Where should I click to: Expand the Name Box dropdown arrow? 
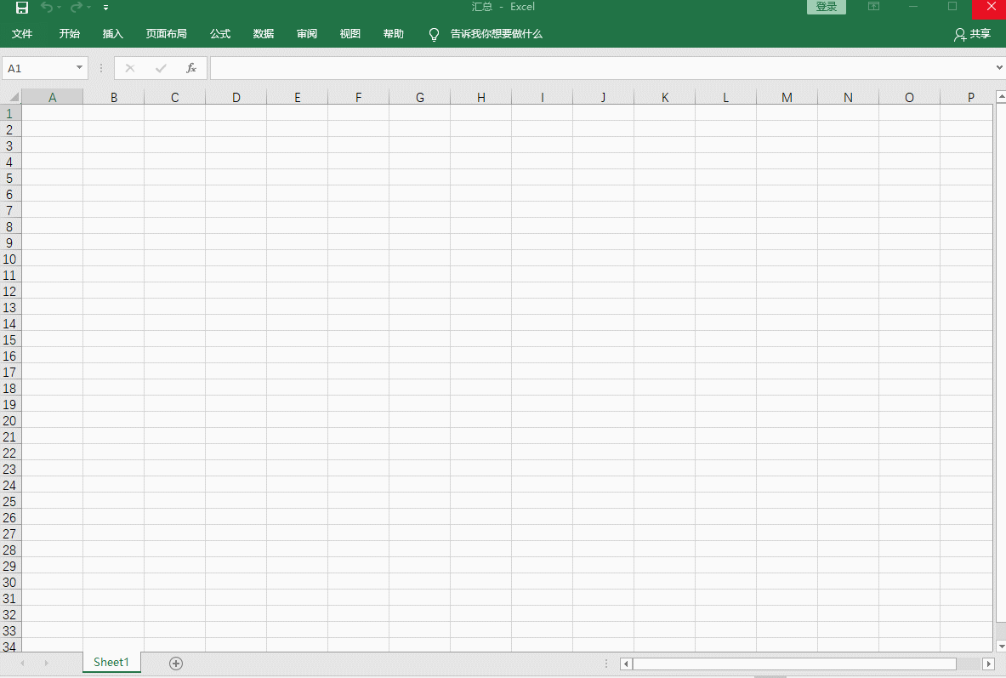point(80,68)
